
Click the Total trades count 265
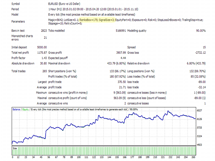click(x=44, y=71)
